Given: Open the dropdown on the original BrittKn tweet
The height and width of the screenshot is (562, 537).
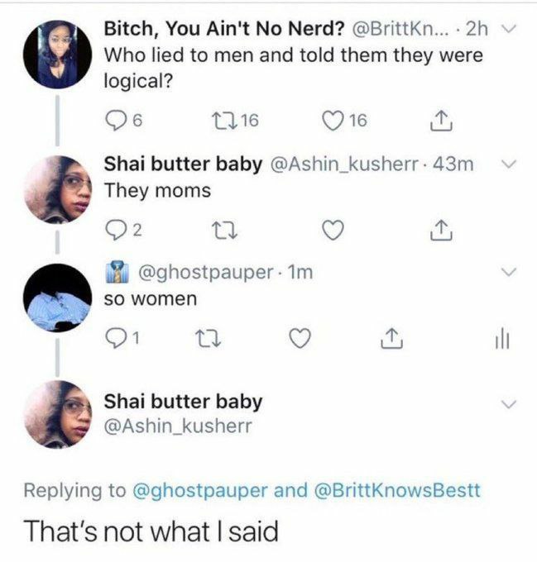Looking at the screenshot, I should click(509, 31).
